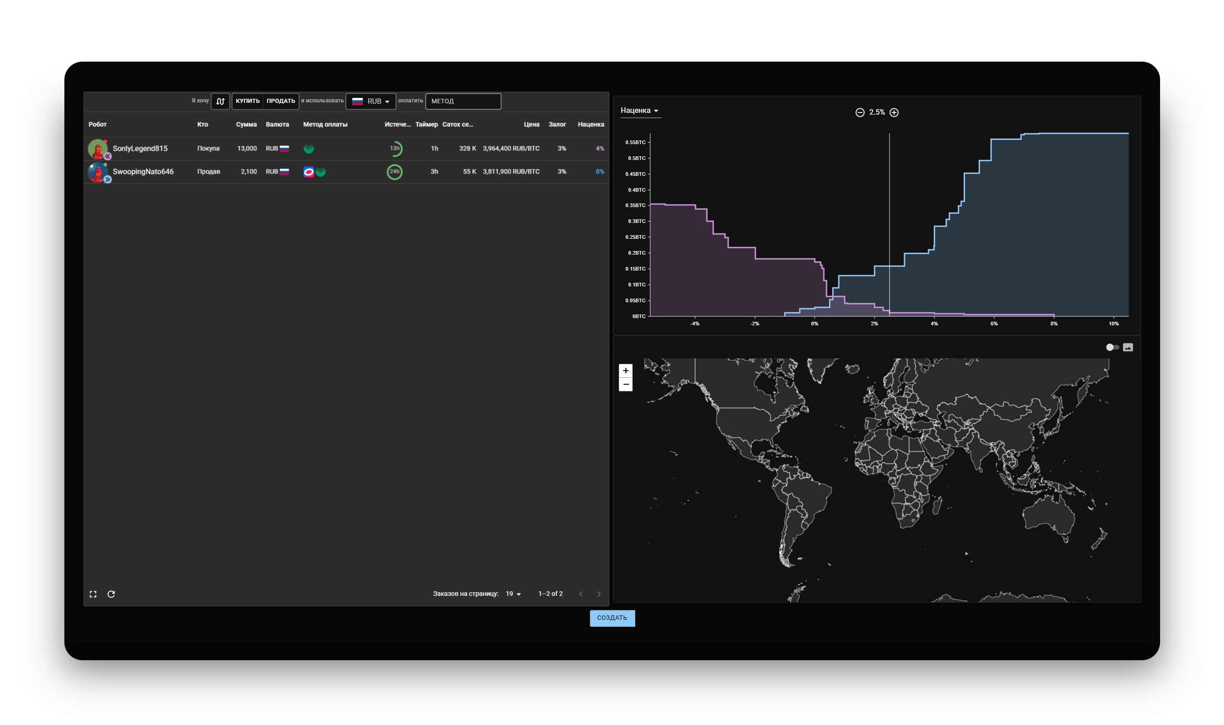Viewport: 1224px width, 725px height.
Task: Select the КУПИТЬ toggle button
Action: point(248,101)
